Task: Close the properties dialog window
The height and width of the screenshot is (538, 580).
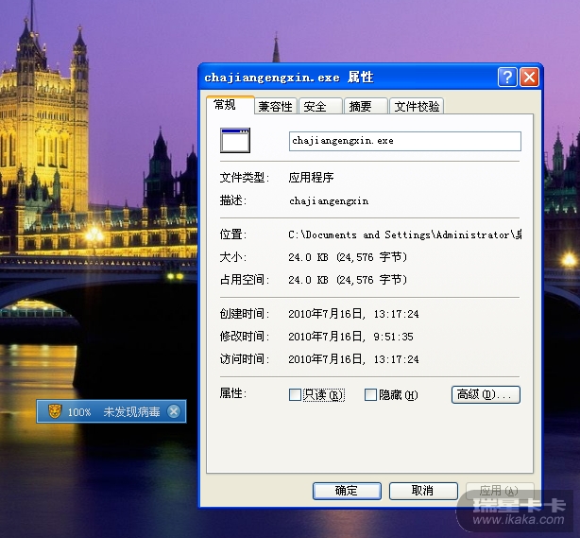Action: (x=529, y=78)
